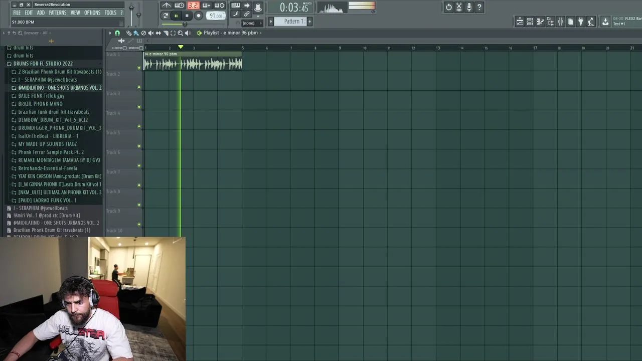Select the playlist Mute tool

(x=151, y=33)
